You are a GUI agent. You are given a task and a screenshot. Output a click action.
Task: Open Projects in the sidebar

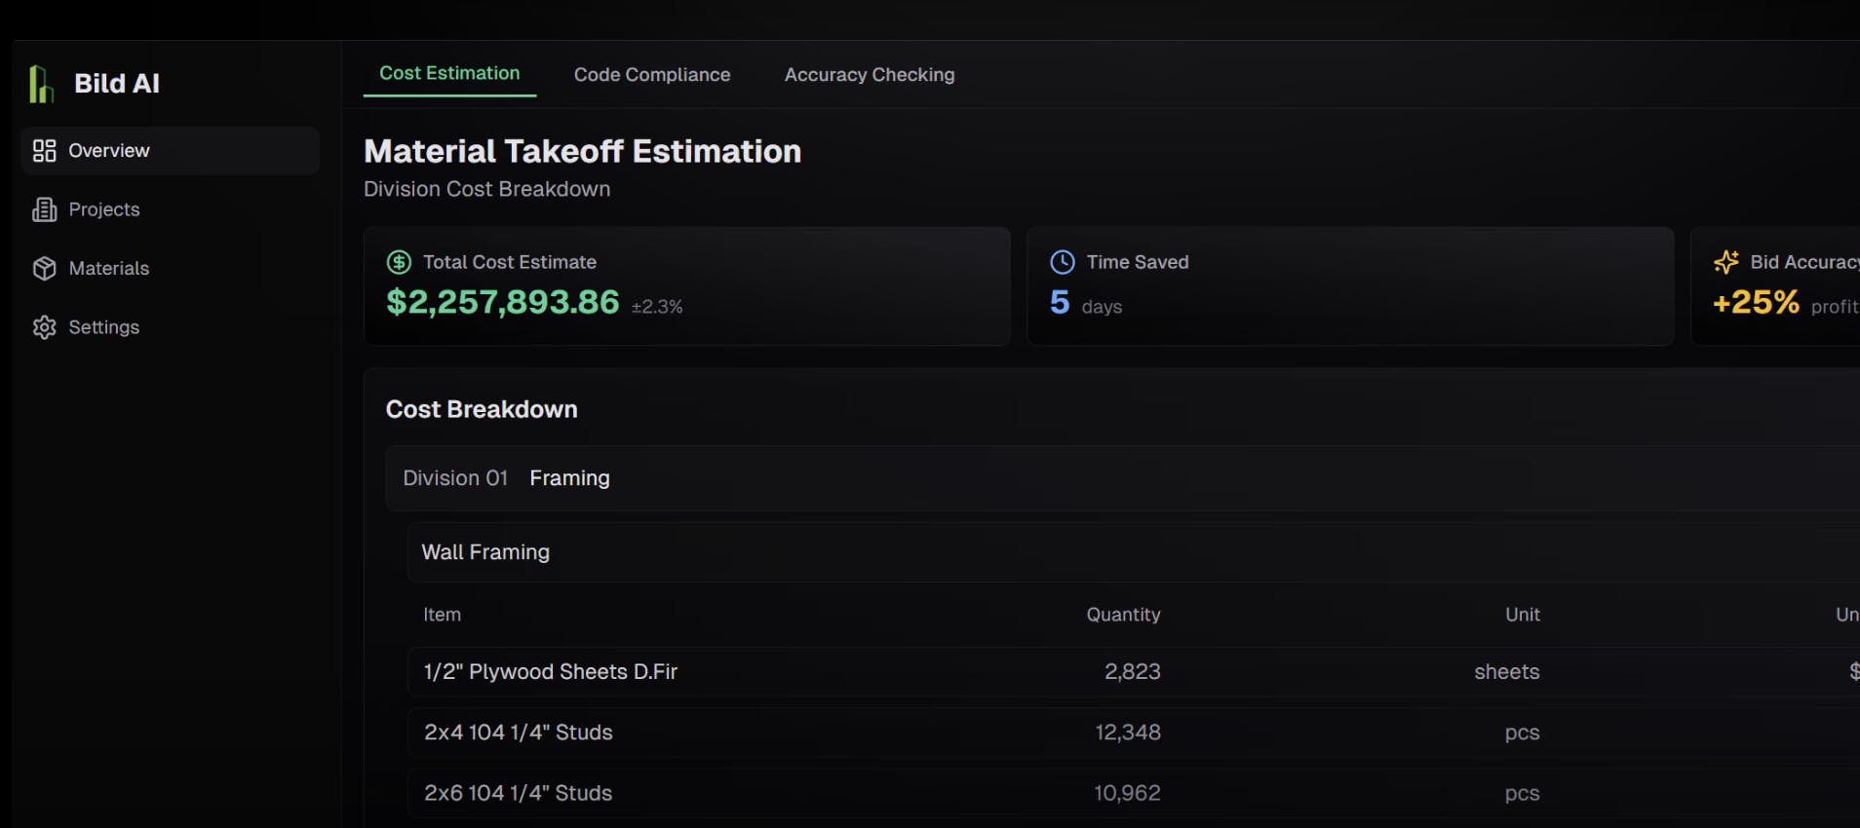tap(171, 209)
